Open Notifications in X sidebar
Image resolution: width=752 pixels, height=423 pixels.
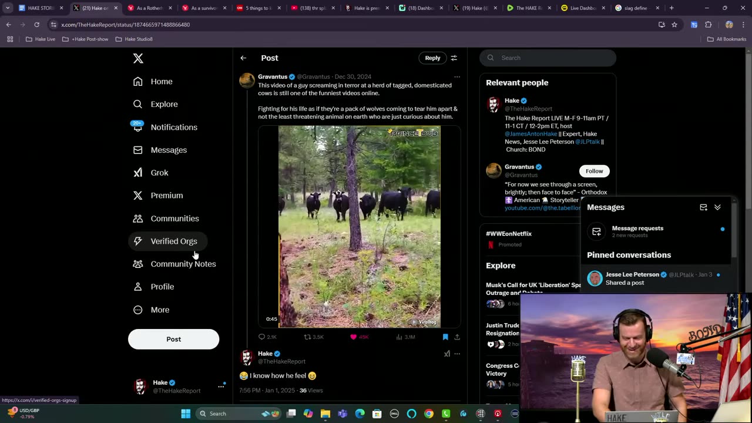click(x=165, y=127)
